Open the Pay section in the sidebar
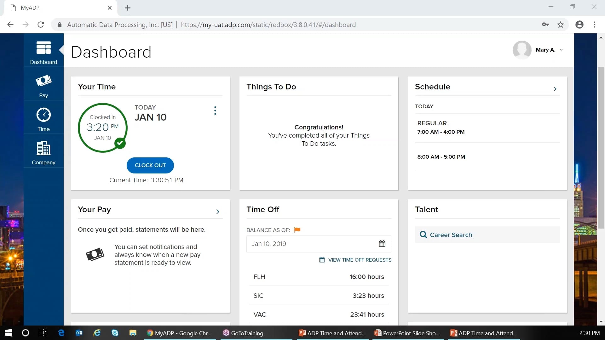605x340 pixels. (43, 85)
